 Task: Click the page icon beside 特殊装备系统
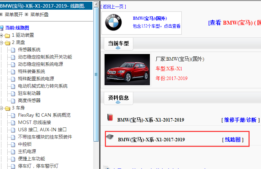tap(13, 72)
